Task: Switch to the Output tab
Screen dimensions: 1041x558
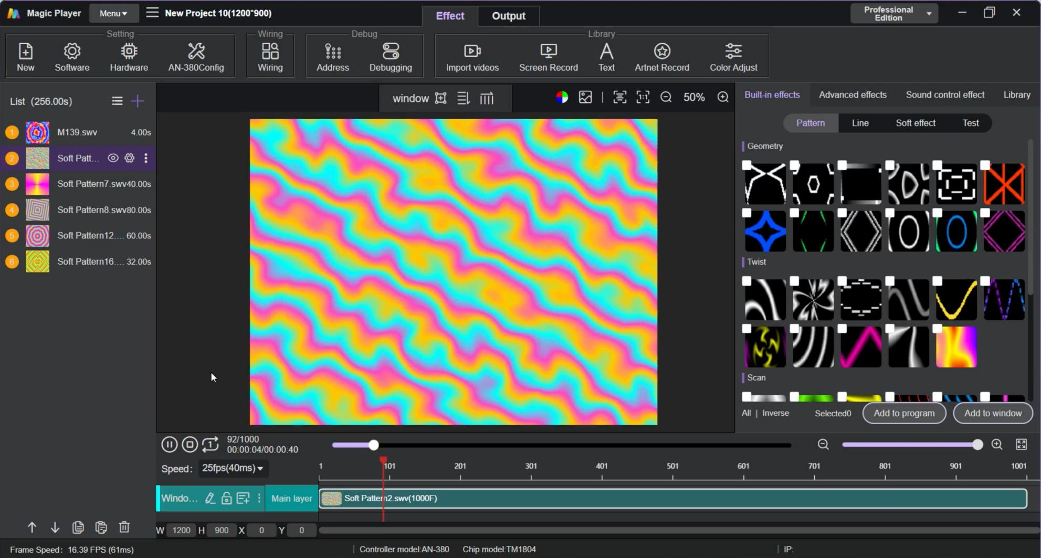Action: (x=508, y=16)
